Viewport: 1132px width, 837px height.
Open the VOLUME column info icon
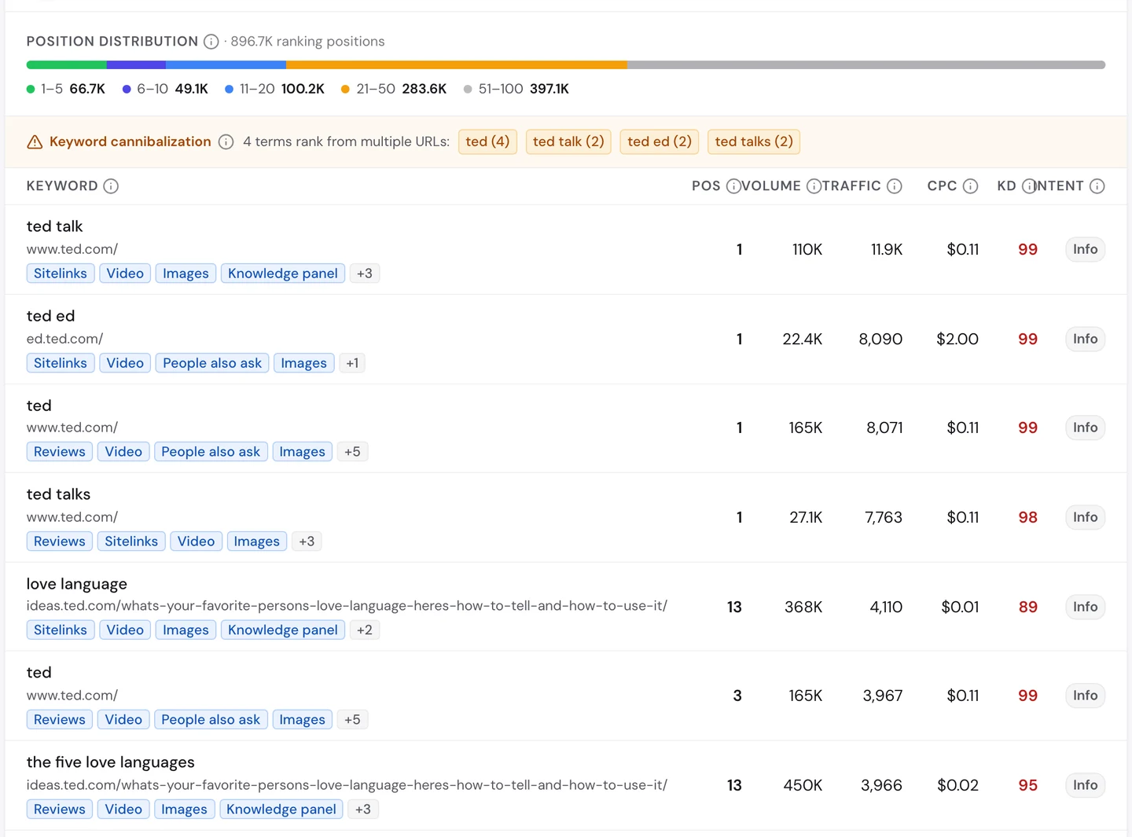[x=814, y=186]
